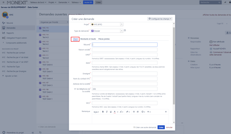Collapse the Remarque editor toolbar
Viewport: 231px width, 134px height.
[x=166, y=112]
